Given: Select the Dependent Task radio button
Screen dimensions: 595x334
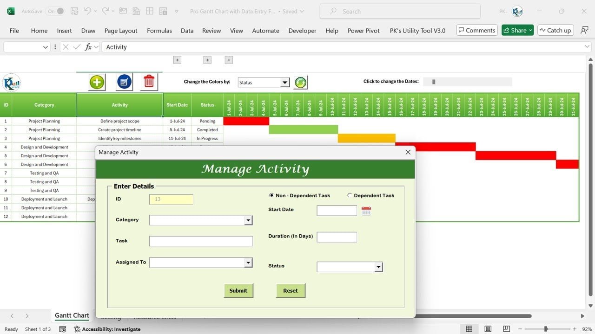Looking at the screenshot, I should tap(350, 195).
